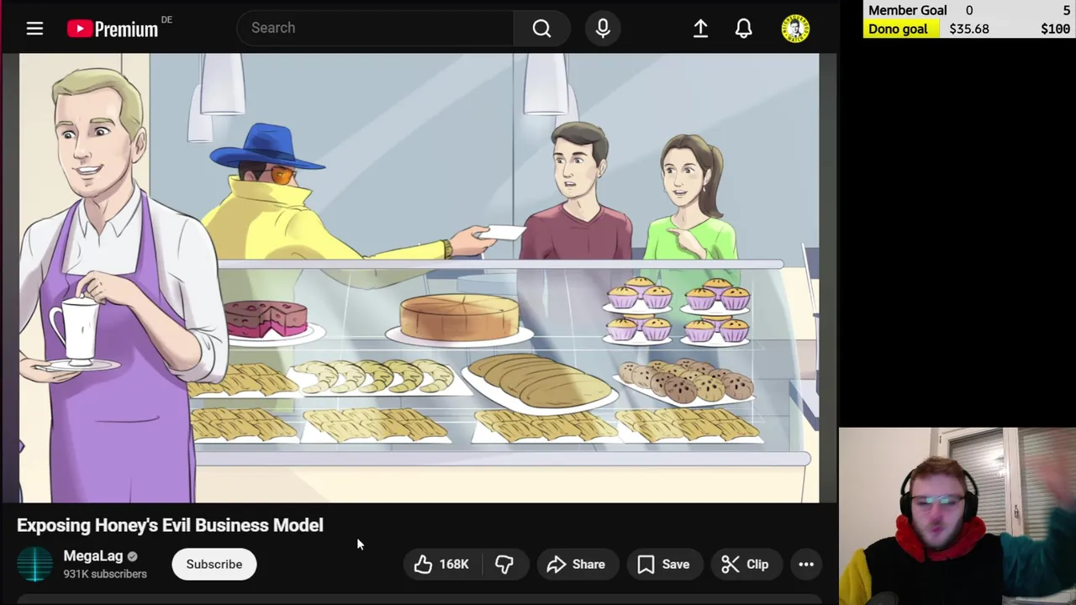The image size is (1076, 605).
Task: Like the video with thumbs-up 168K
Action: pos(442,565)
